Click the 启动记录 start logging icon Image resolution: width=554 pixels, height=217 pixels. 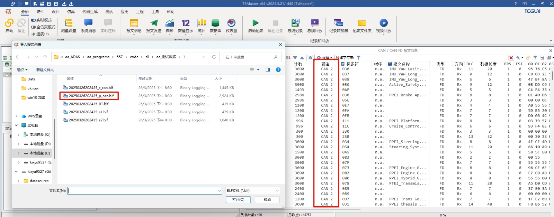click(x=256, y=26)
